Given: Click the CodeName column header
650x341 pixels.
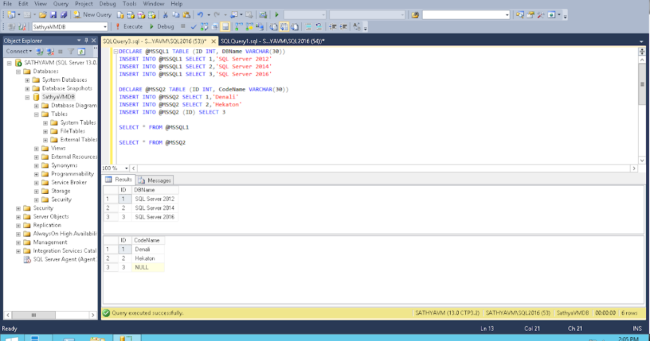Looking at the screenshot, I should coord(148,240).
